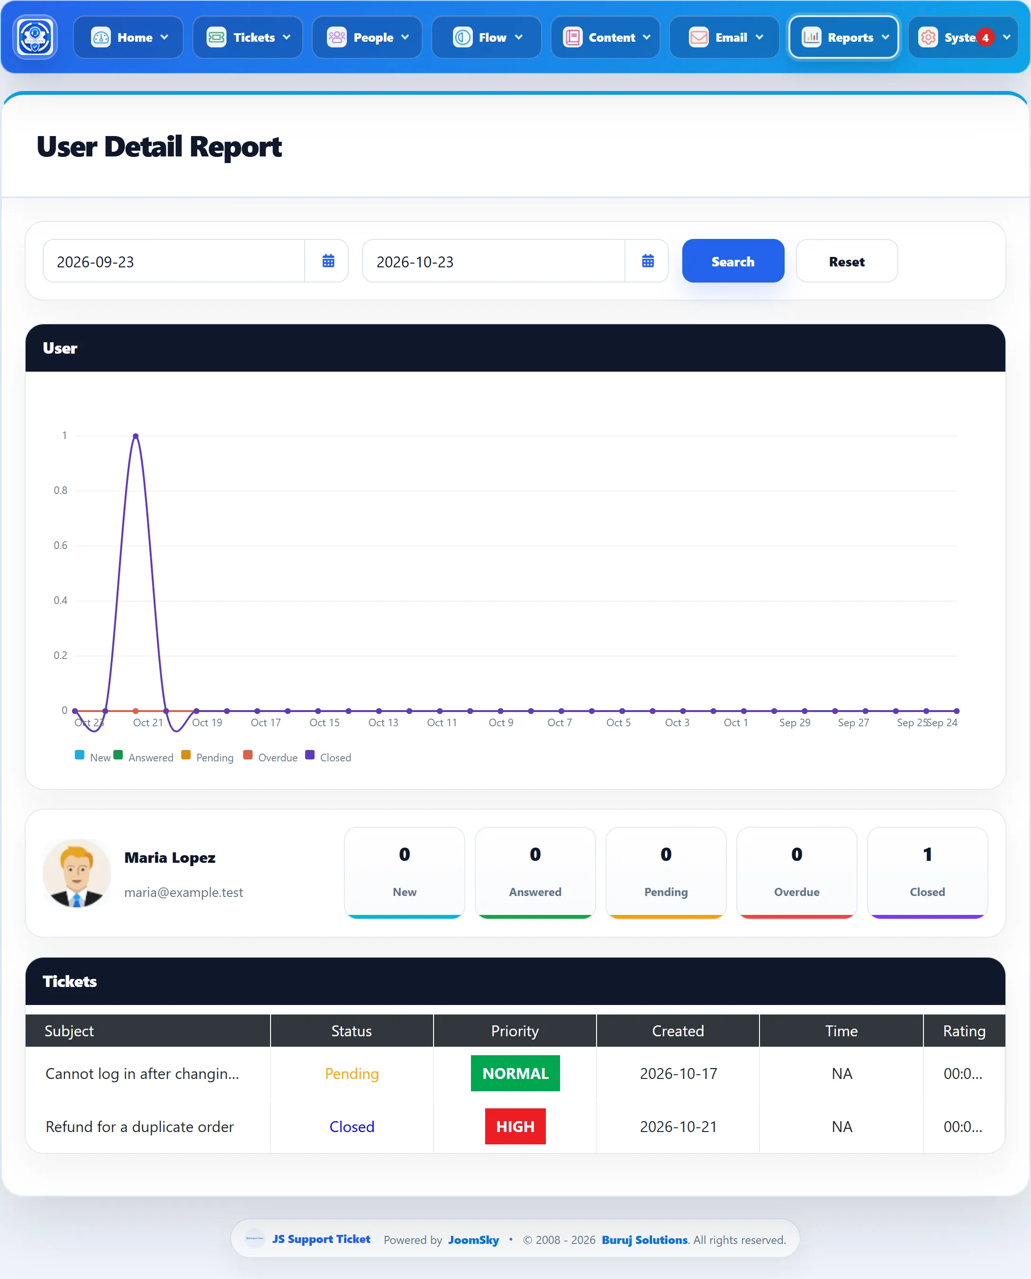Click the peak data point on chart
The height and width of the screenshot is (1279, 1031).
[x=136, y=436]
